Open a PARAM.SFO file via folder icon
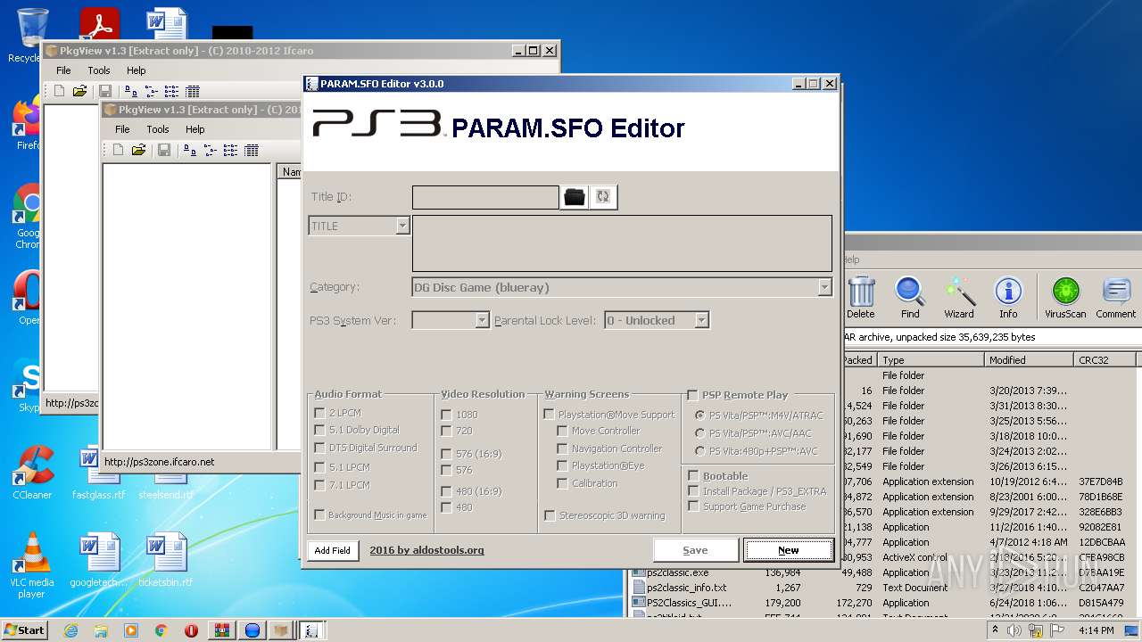This screenshot has width=1142, height=642. point(575,197)
